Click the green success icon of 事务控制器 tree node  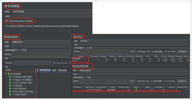coord(9,74)
